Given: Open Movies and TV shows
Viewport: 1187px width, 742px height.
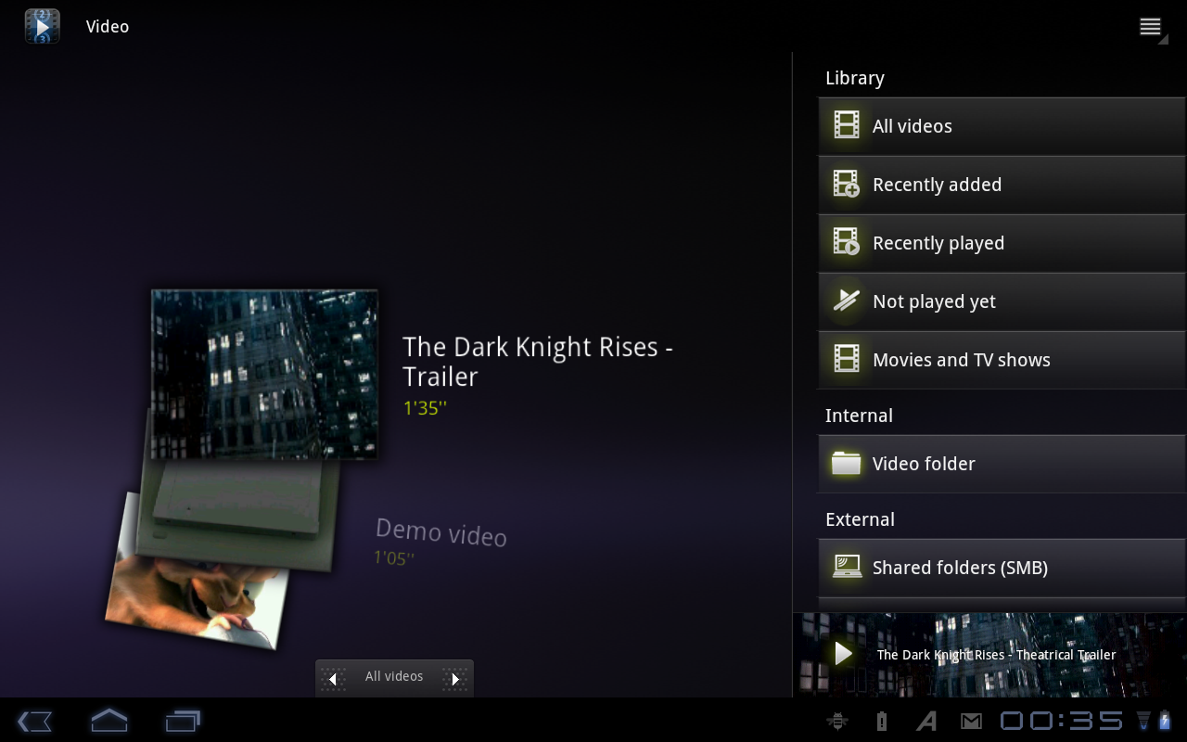Looking at the screenshot, I should click(x=1002, y=360).
